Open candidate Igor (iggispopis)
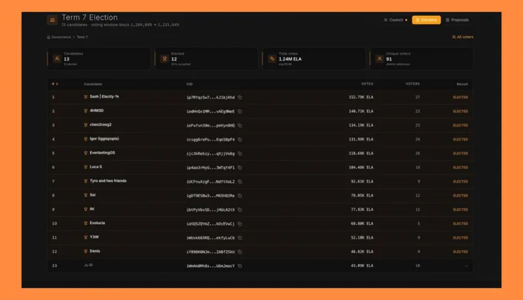Image resolution: width=523 pixels, height=300 pixels. pos(105,139)
